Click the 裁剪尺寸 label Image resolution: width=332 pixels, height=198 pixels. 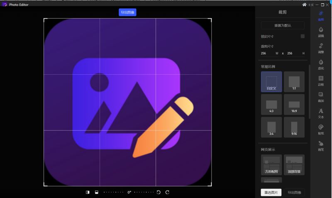[x=267, y=46]
